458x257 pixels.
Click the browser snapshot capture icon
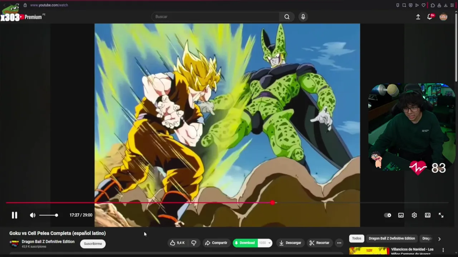coord(404,5)
